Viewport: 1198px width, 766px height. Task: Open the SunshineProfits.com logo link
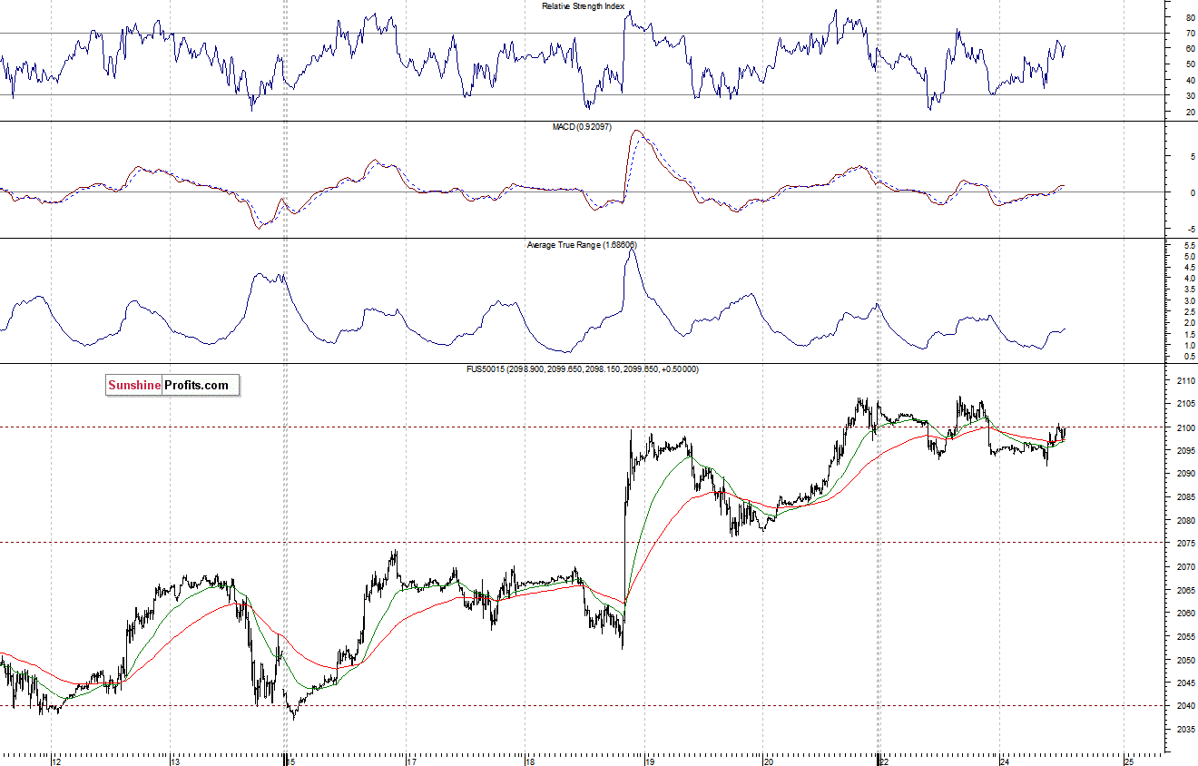172,385
